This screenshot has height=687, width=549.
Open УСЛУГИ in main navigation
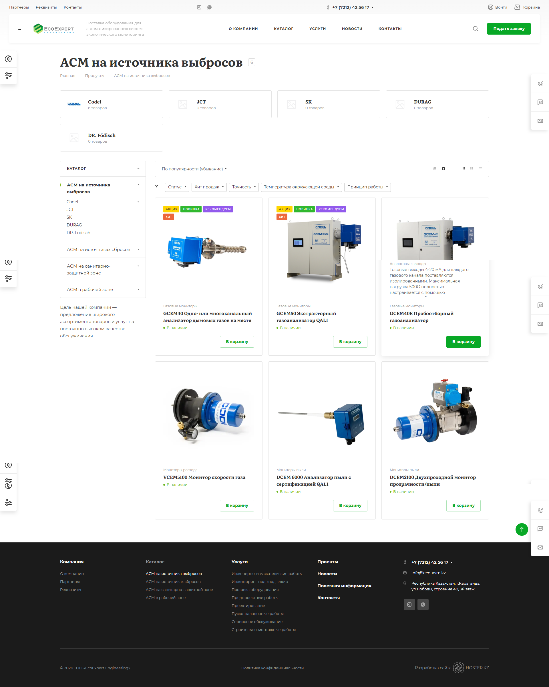click(x=317, y=29)
